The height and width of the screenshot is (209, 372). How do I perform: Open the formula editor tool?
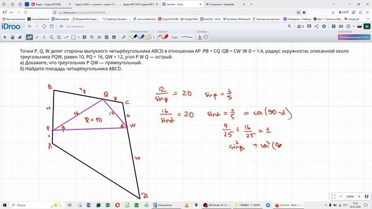(x=99, y=37)
